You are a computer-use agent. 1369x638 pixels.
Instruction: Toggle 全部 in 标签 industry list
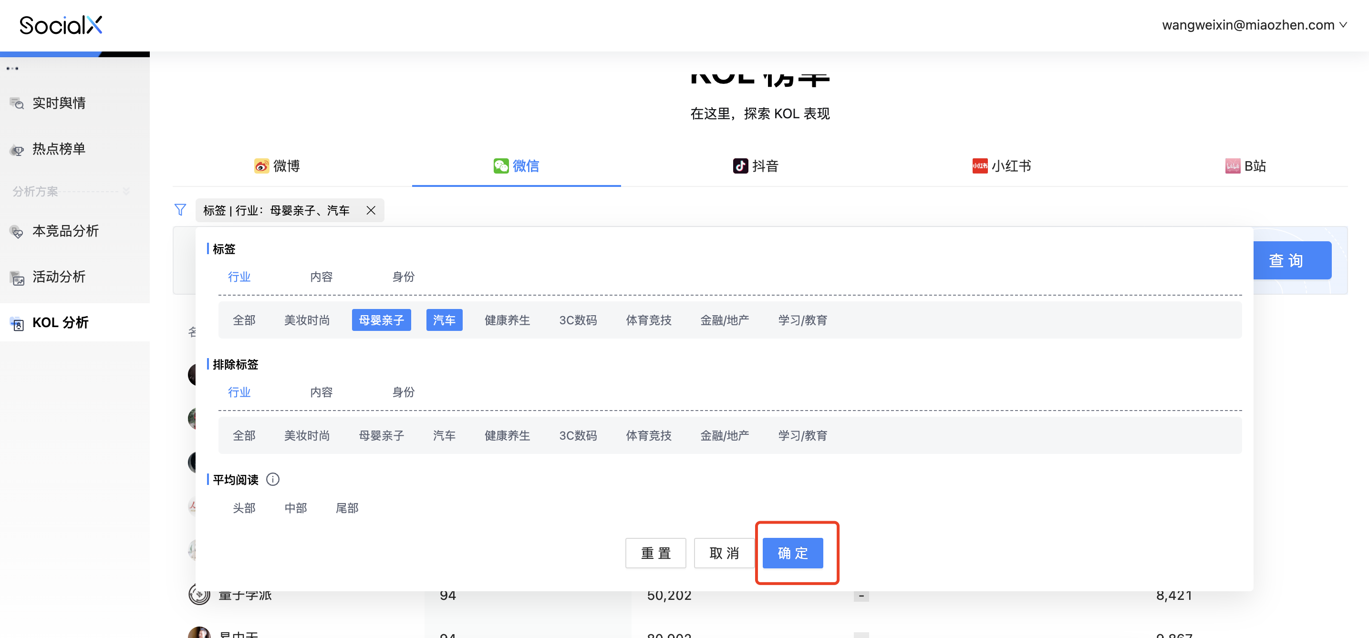click(244, 320)
